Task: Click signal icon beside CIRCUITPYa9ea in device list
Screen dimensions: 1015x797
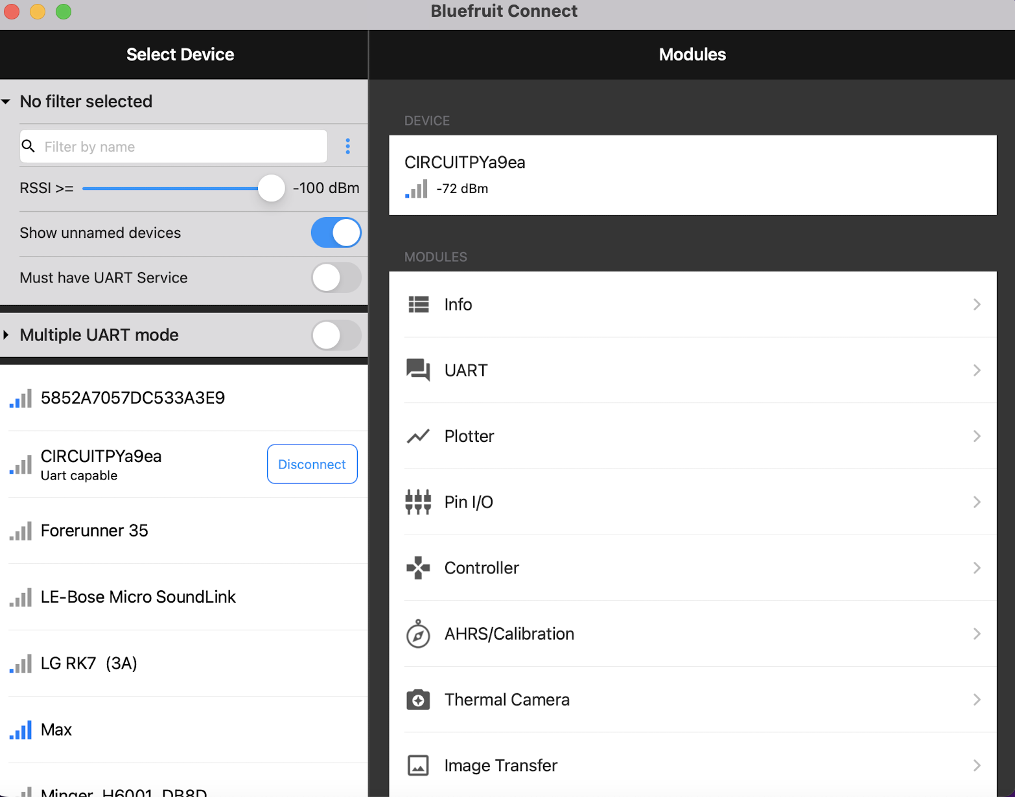Action: (21, 465)
